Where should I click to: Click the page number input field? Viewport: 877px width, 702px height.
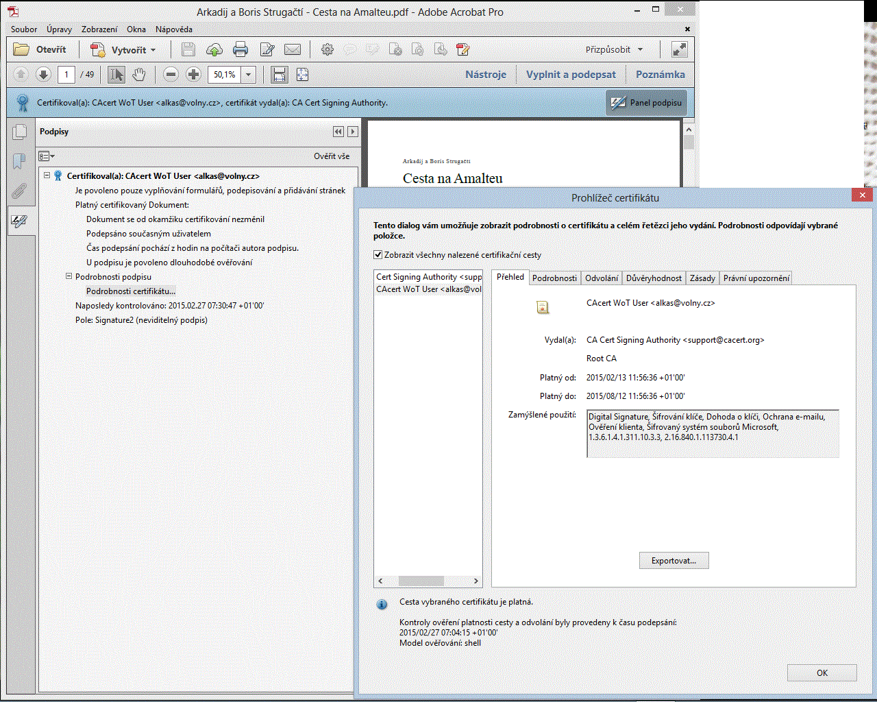[x=66, y=75]
